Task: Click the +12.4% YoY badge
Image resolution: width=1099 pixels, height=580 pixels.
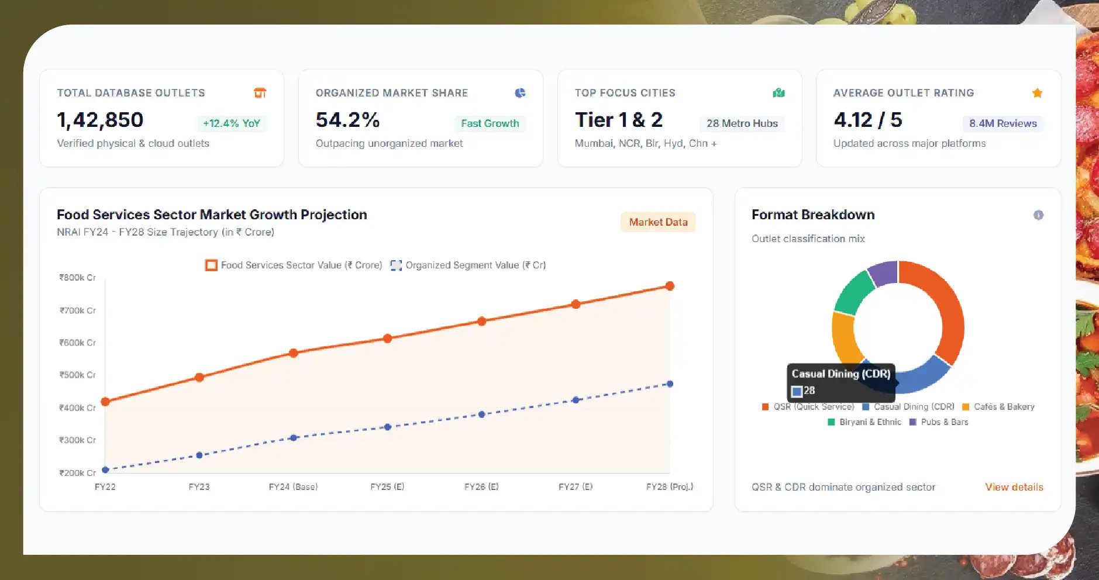Action: click(x=231, y=123)
